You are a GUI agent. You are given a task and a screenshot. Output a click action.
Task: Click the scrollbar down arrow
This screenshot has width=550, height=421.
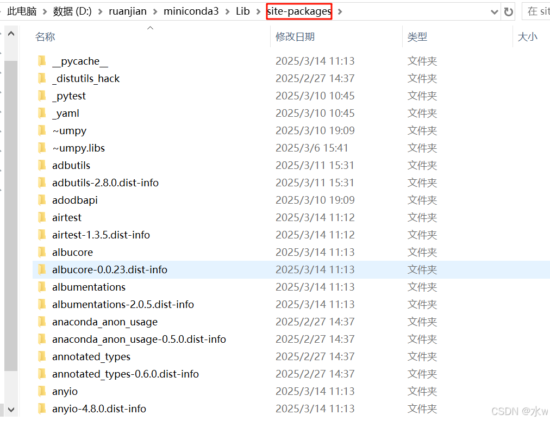coord(11,410)
